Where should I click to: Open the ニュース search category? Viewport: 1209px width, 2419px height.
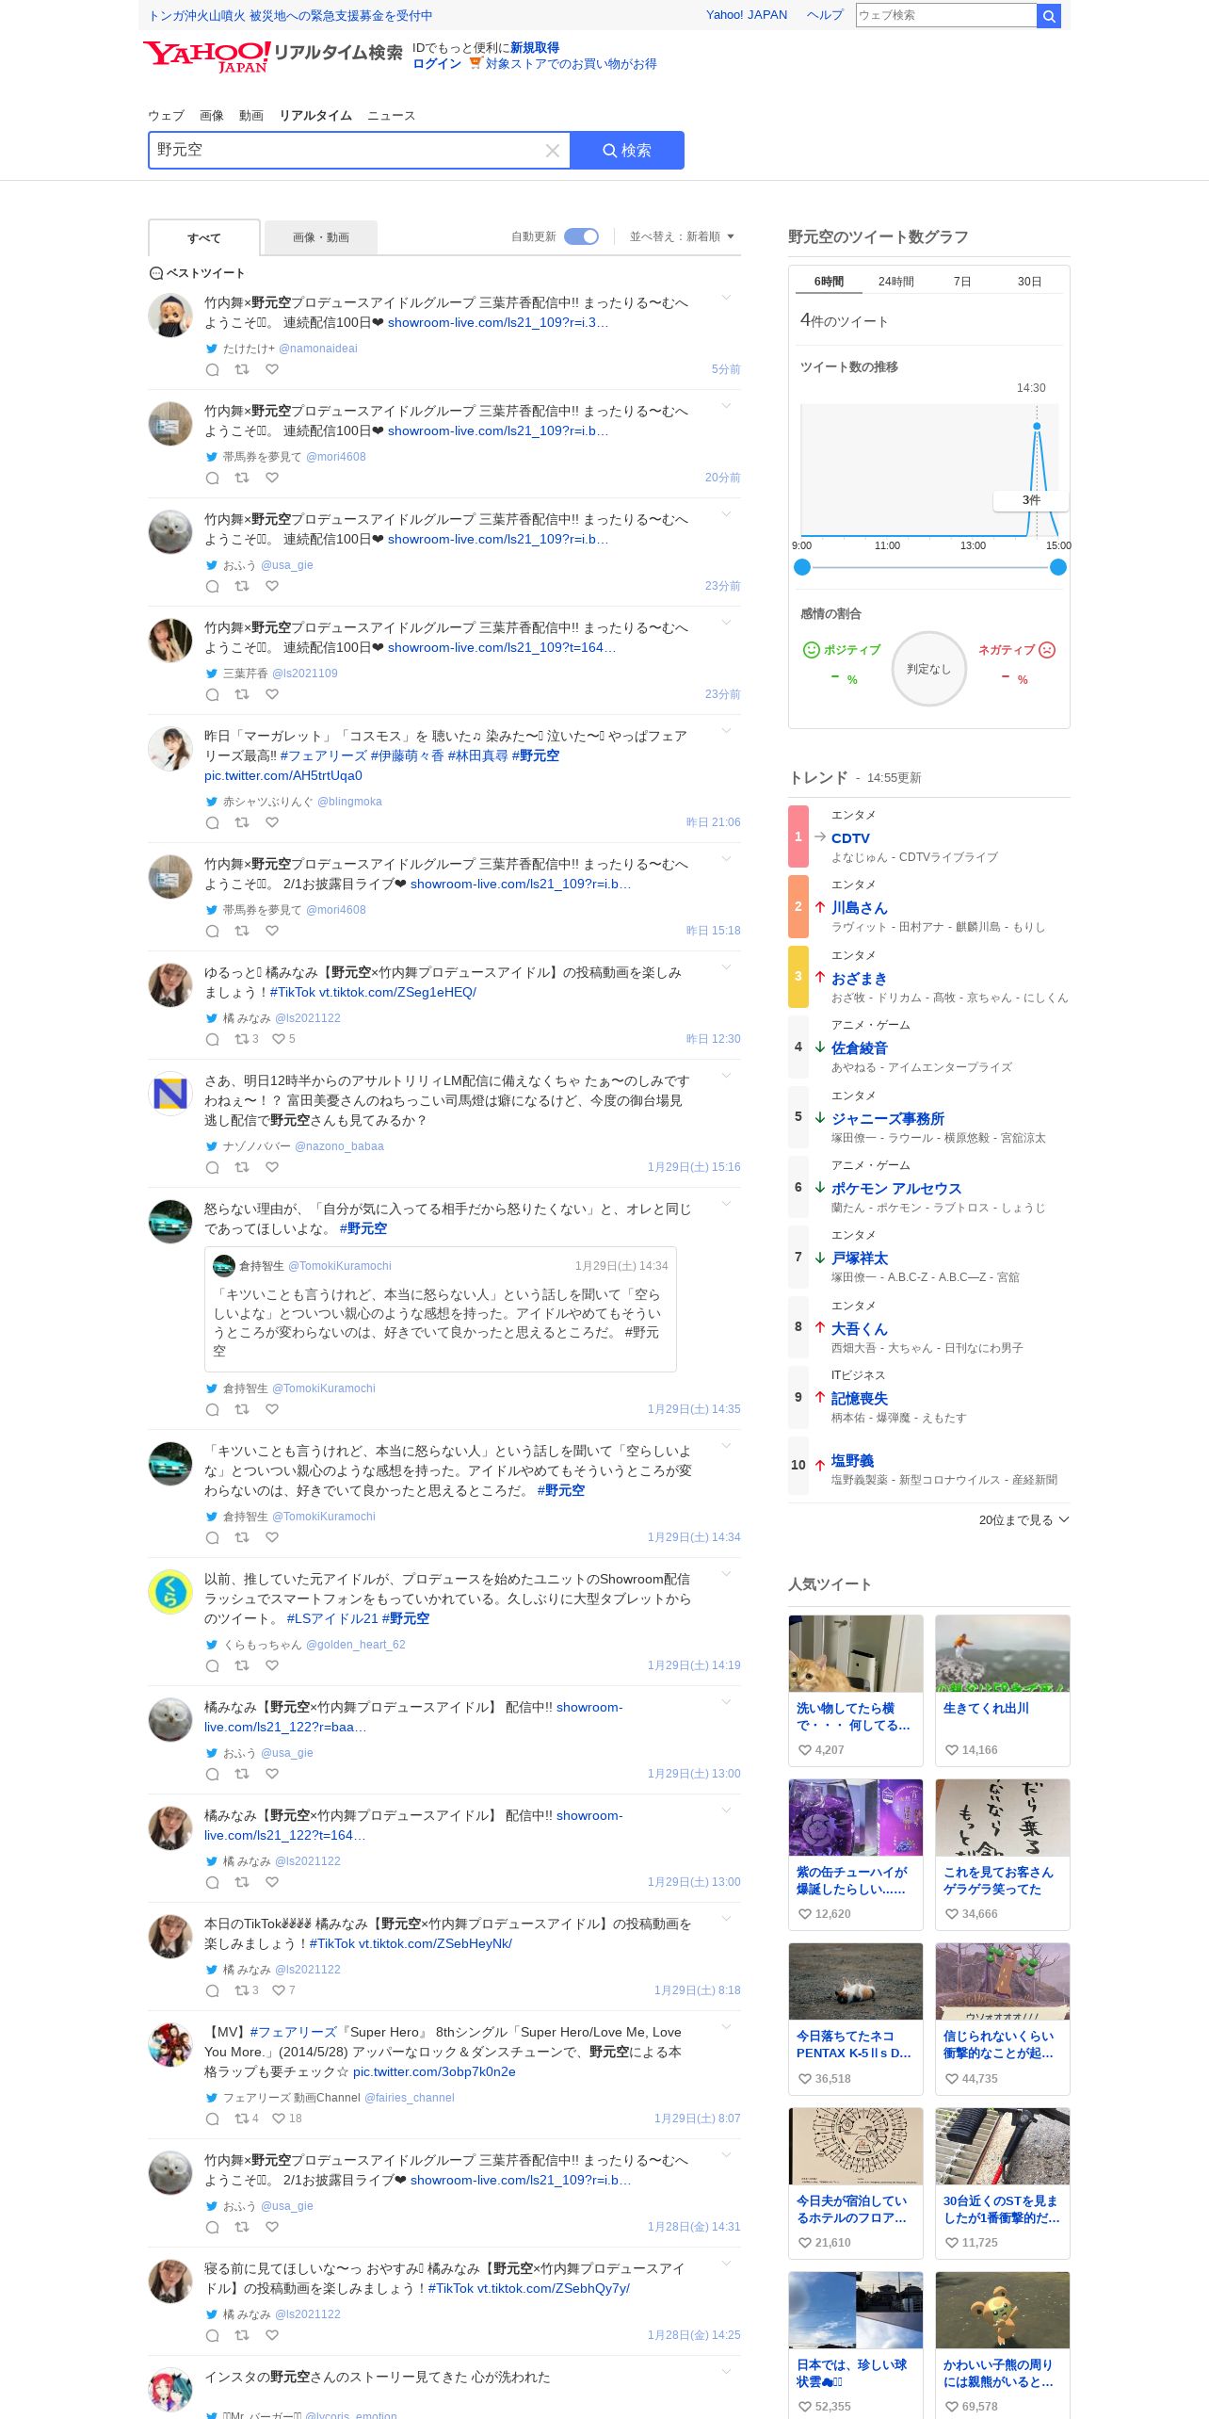tap(391, 116)
